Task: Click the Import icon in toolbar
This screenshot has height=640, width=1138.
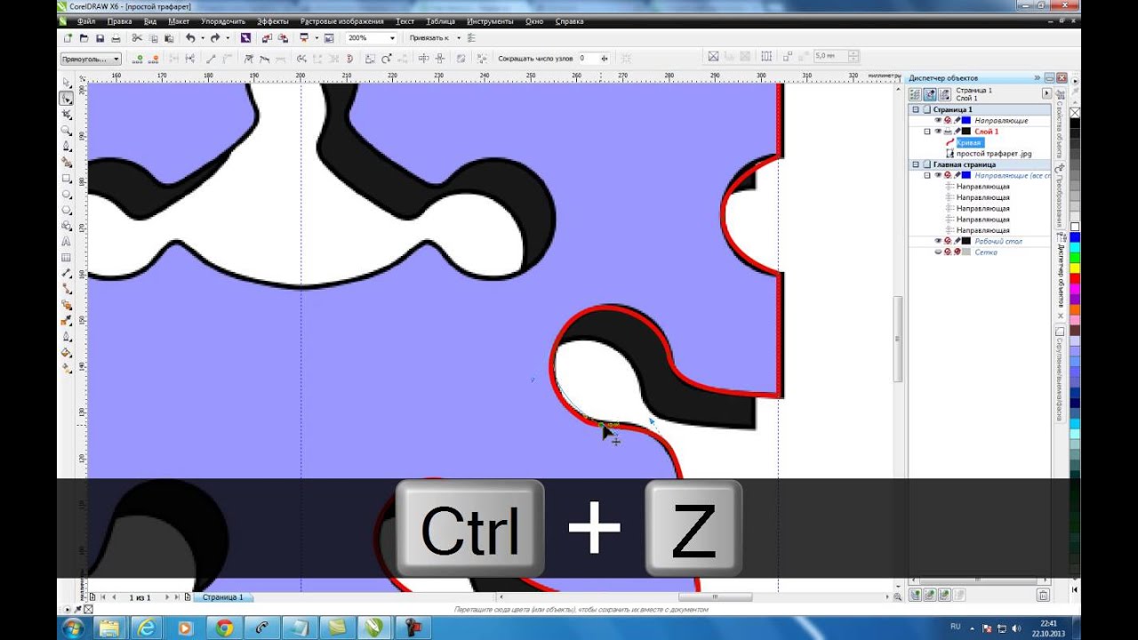Action: [x=267, y=38]
